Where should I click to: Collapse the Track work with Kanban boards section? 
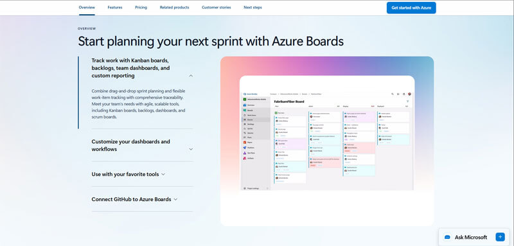point(142,68)
